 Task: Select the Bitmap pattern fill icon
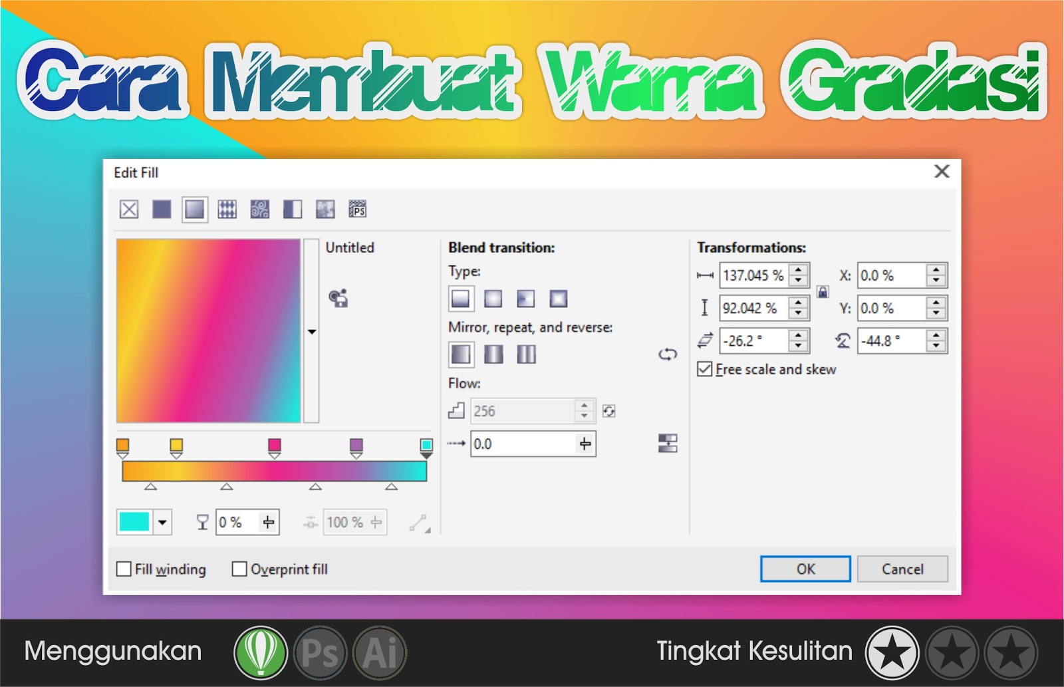[x=259, y=209]
